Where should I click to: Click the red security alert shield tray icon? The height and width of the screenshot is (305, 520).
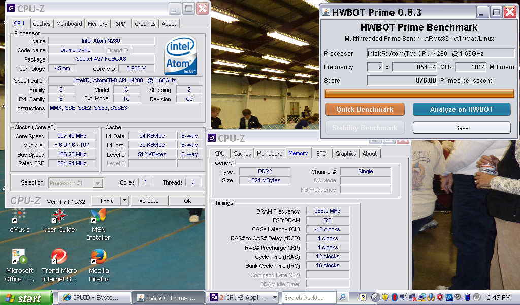pyautogui.click(x=440, y=297)
